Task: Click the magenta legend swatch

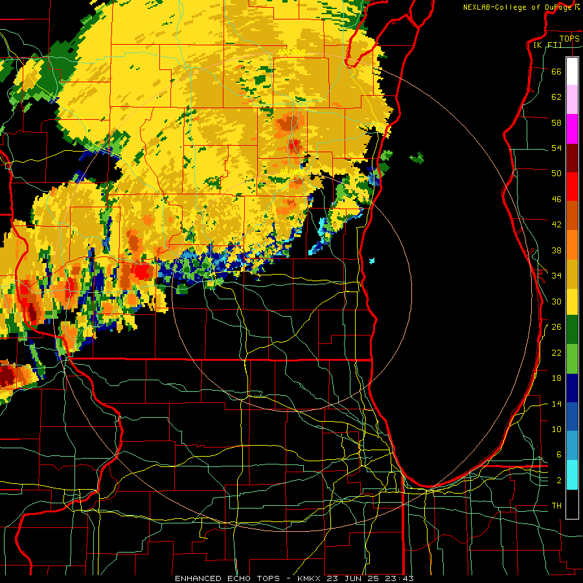Action: pos(572,129)
